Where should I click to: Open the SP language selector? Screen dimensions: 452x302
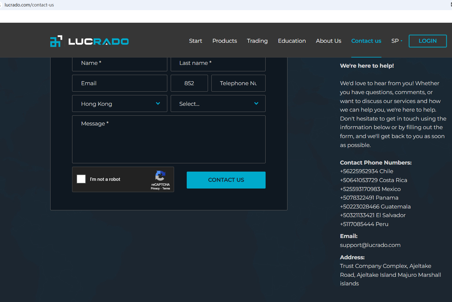click(x=397, y=41)
